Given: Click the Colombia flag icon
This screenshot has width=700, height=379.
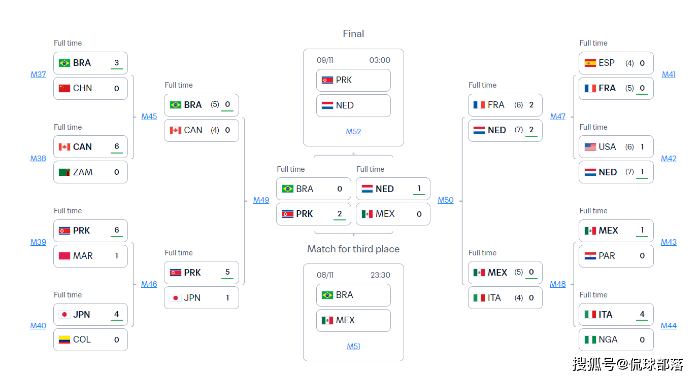Looking at the screenshot, I should point(64,339).
